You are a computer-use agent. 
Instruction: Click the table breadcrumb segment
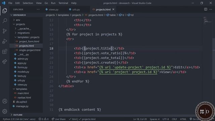(111, 15)
